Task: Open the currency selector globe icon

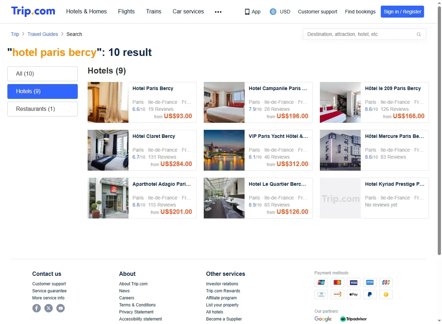Action: pos(273,12)
